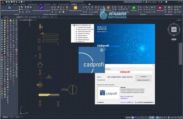183x119 pixels.
Task: Open Дополнительные инструменты purple tools icon
Action: coord(41,8)
